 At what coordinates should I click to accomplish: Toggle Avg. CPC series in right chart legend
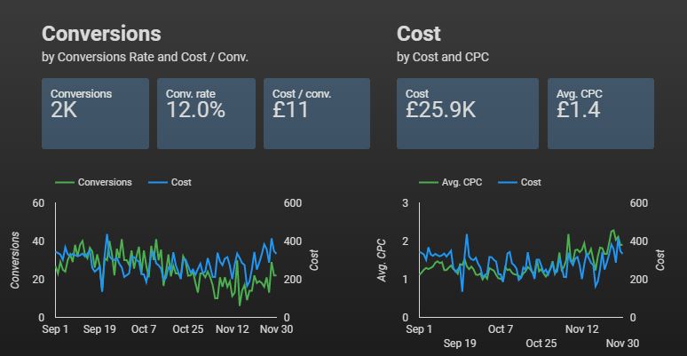pyautogui.click(x=462, y=182)
